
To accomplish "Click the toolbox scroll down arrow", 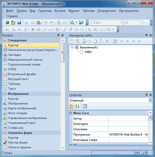I will (x=63, y=148).
